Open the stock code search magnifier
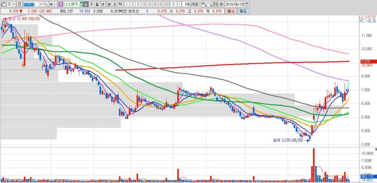The height and width of the screenshot is (183, 377). 46,5
